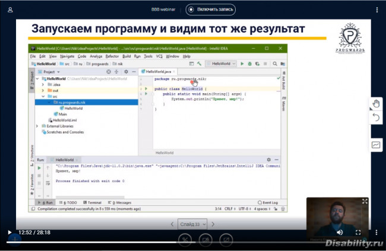This screenshot has height=251, width=386.
Task: Open HelloWorld run configuration dropdown
Action: pyautogui.click(x=221, y=63)
